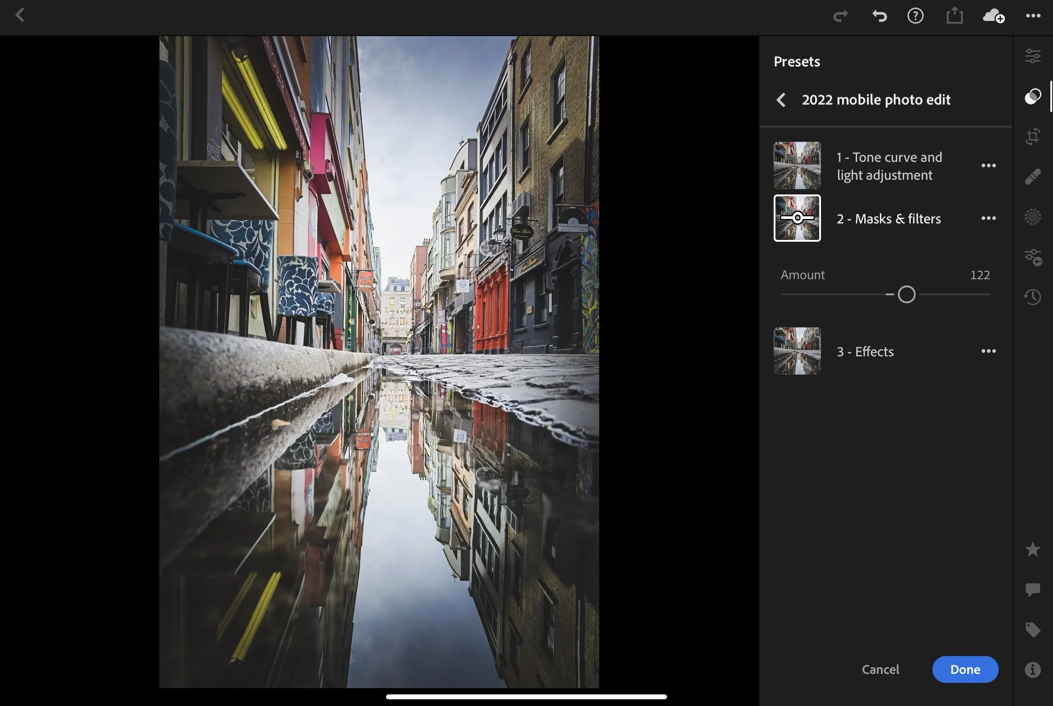This screenshot has width=1053, height=706.
Task: Open the Crop and rotate tool
Action: coord(1032,136)
